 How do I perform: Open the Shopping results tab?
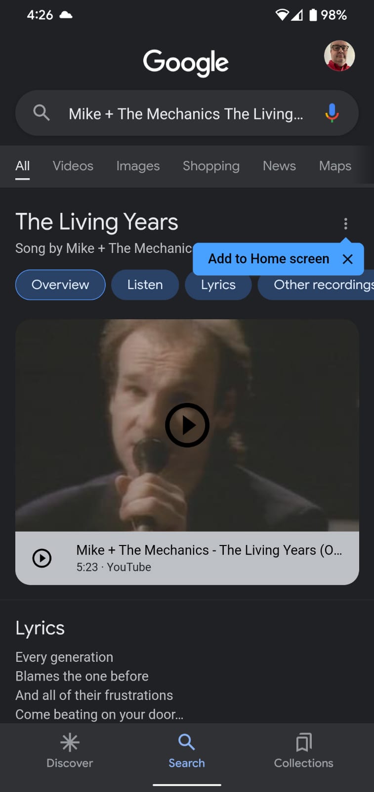click(211, 166)
